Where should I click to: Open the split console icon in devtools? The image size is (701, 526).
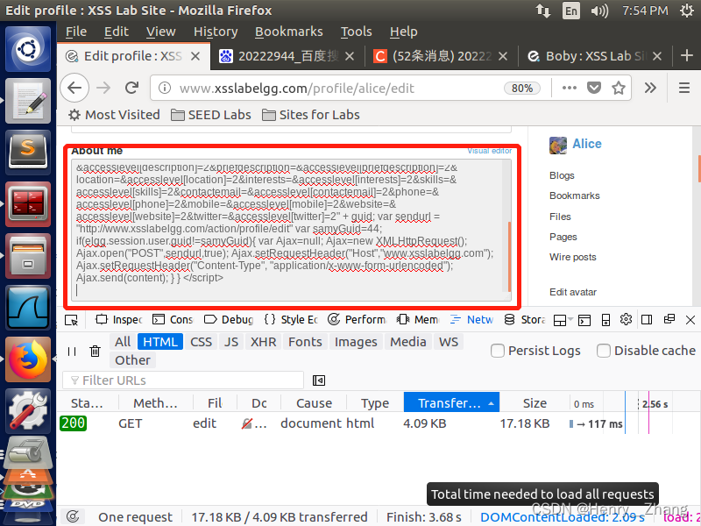[584, 320]
